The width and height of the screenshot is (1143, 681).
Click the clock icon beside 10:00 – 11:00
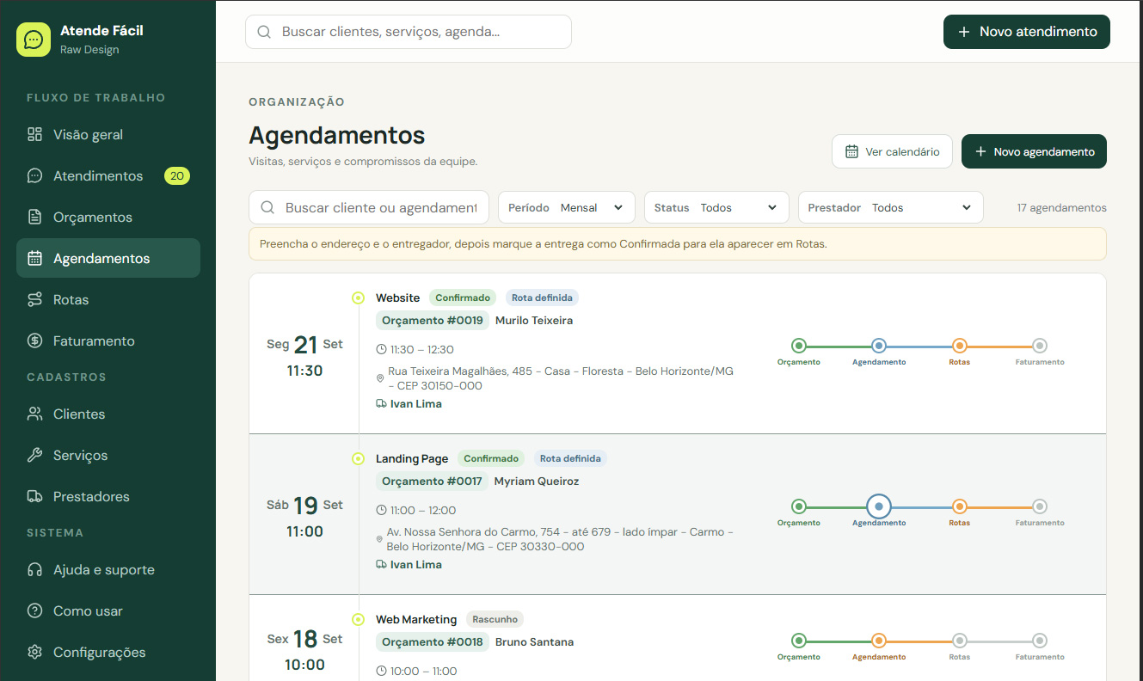(x=382, y=672)
